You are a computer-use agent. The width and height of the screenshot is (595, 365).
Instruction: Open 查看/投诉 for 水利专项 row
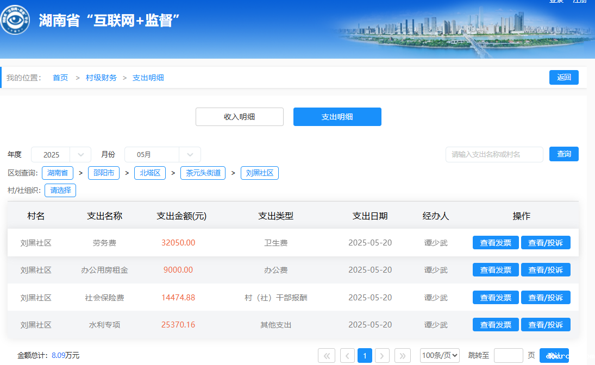tap(546, 325)
